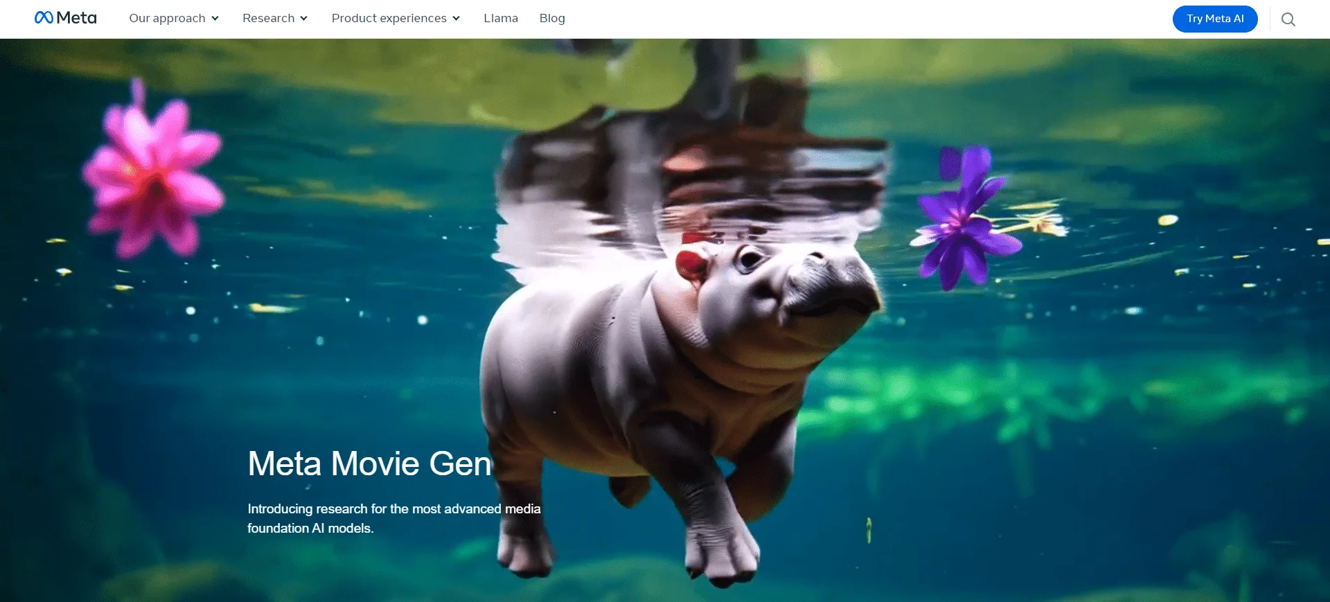Click the swimming hippo hero video

665,320
